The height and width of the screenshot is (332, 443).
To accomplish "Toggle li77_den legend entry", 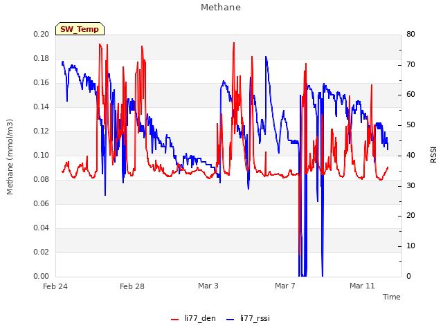I will 193,318.
